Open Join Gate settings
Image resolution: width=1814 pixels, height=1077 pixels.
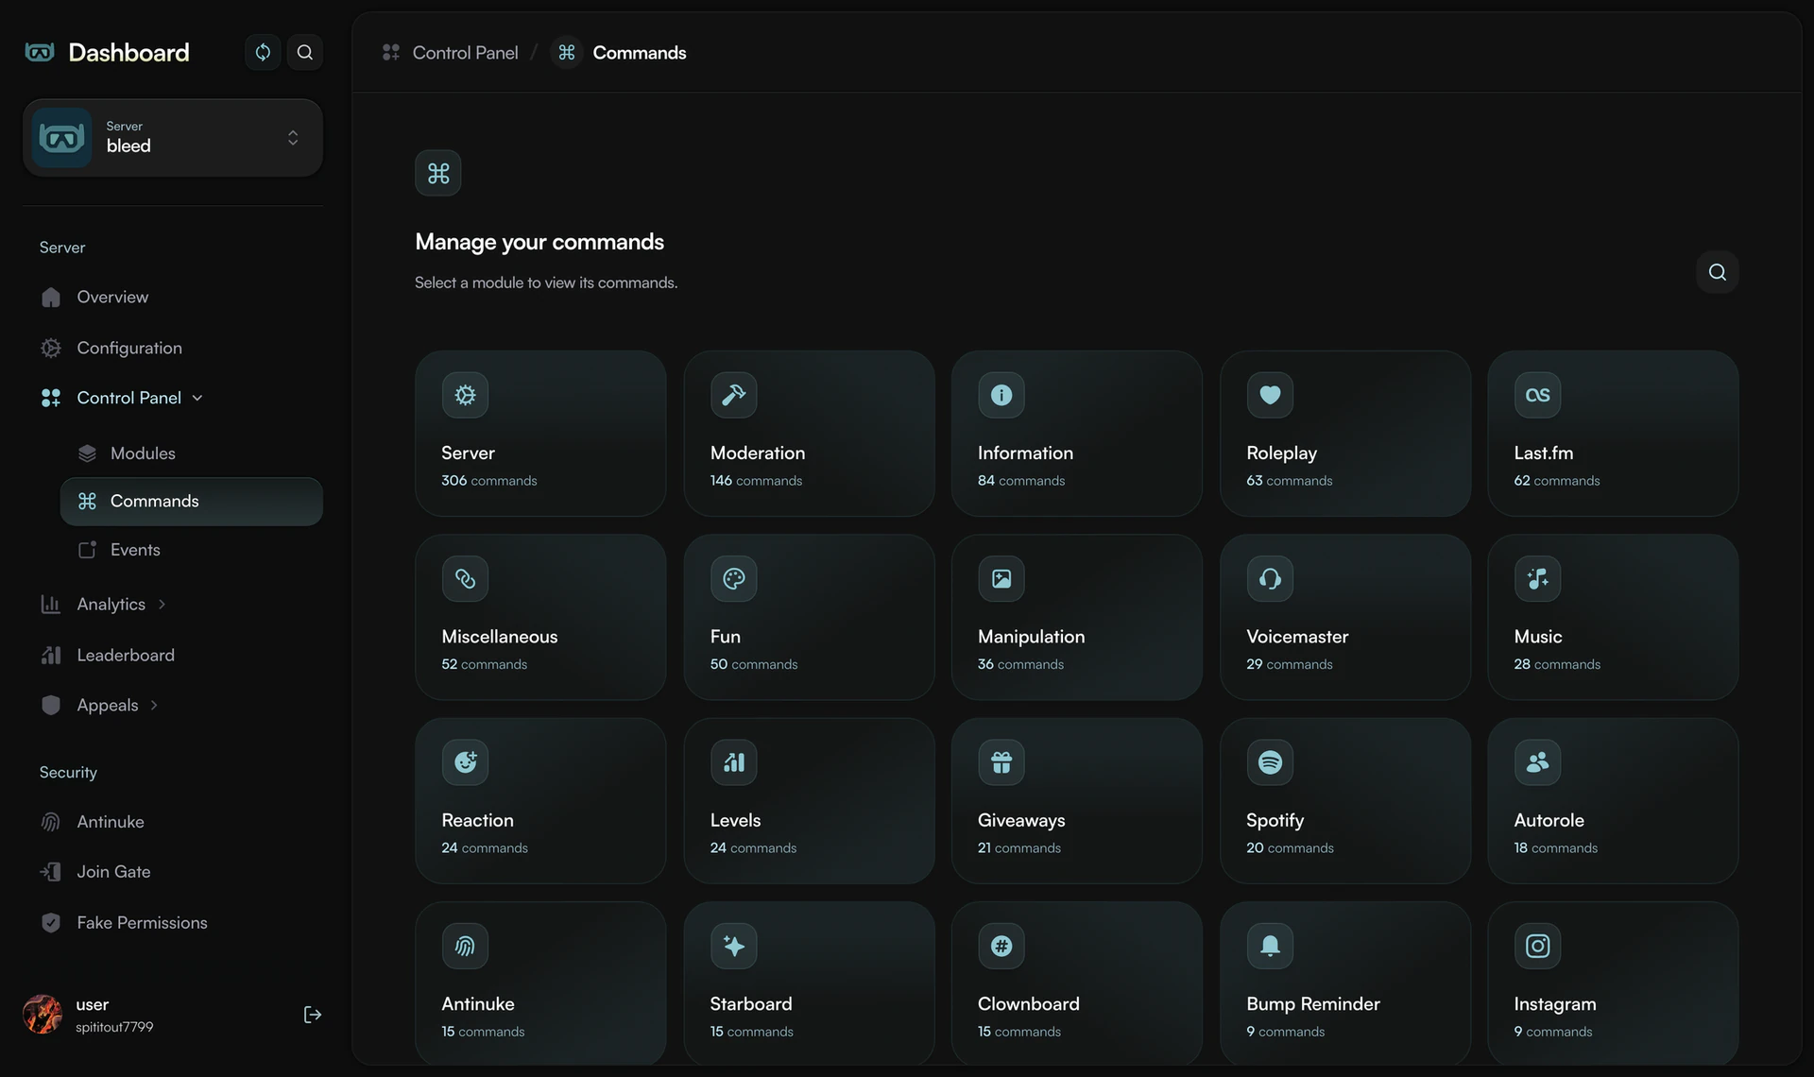(95, 872)
